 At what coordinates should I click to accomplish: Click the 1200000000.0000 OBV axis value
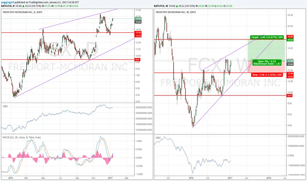(144, 130)
